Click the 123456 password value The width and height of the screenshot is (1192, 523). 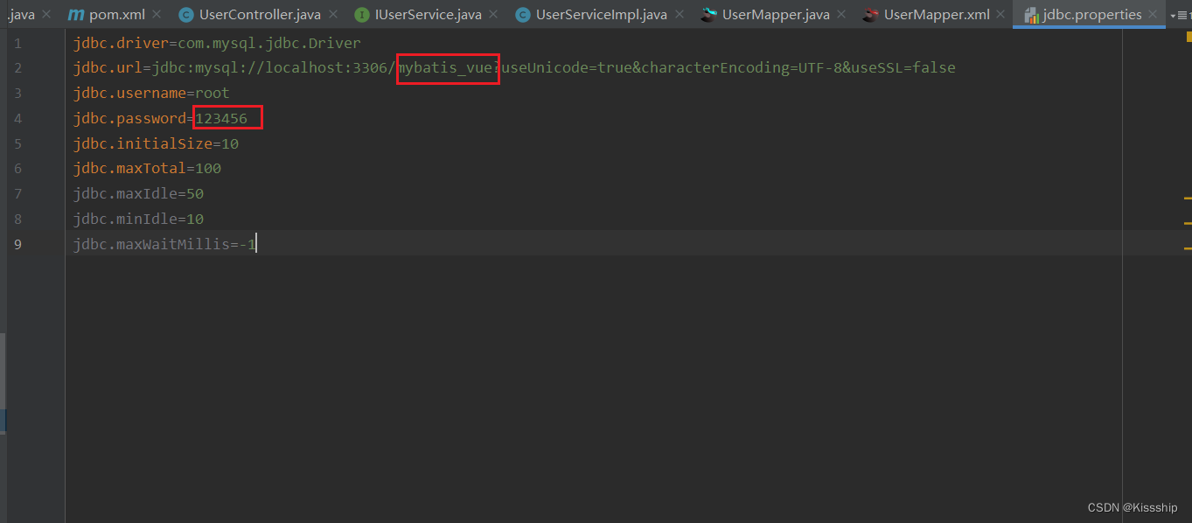pyautogui.click(x=221, y=118)
